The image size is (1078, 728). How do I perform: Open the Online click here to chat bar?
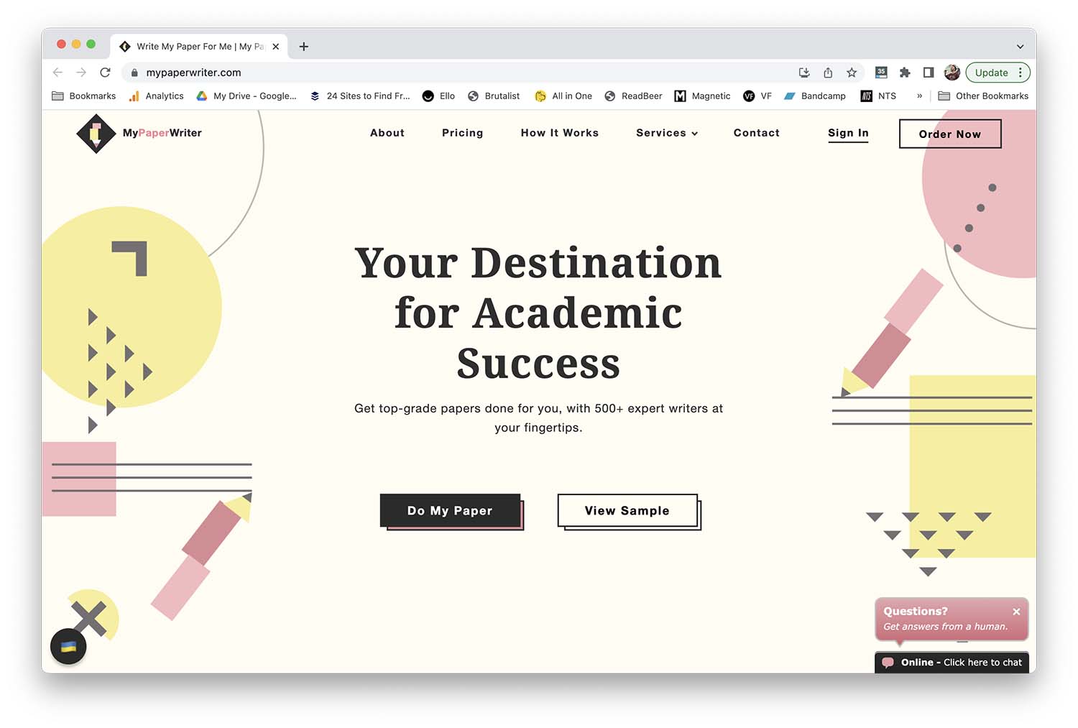pos(952,663)
